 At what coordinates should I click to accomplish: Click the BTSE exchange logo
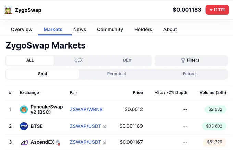pyautogui.click(x=24, y=126)
